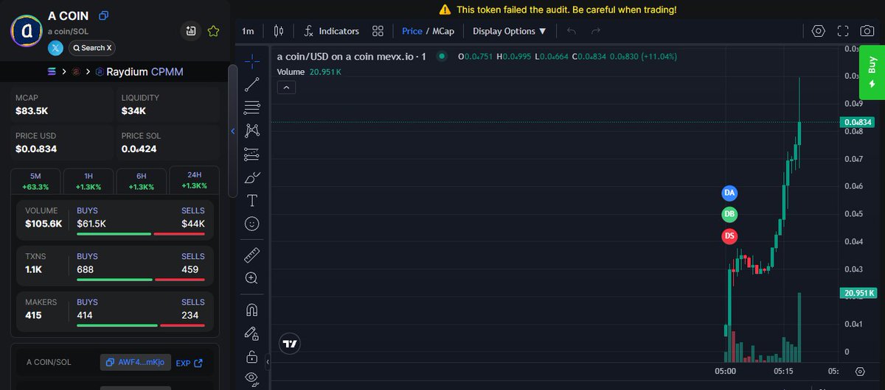The image size is (885, 390).
Task: Open chart settings hexagon icon
Action: coord(818,31)
